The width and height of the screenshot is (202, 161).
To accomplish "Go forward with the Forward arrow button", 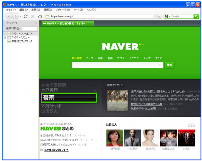I will point(15,16).
